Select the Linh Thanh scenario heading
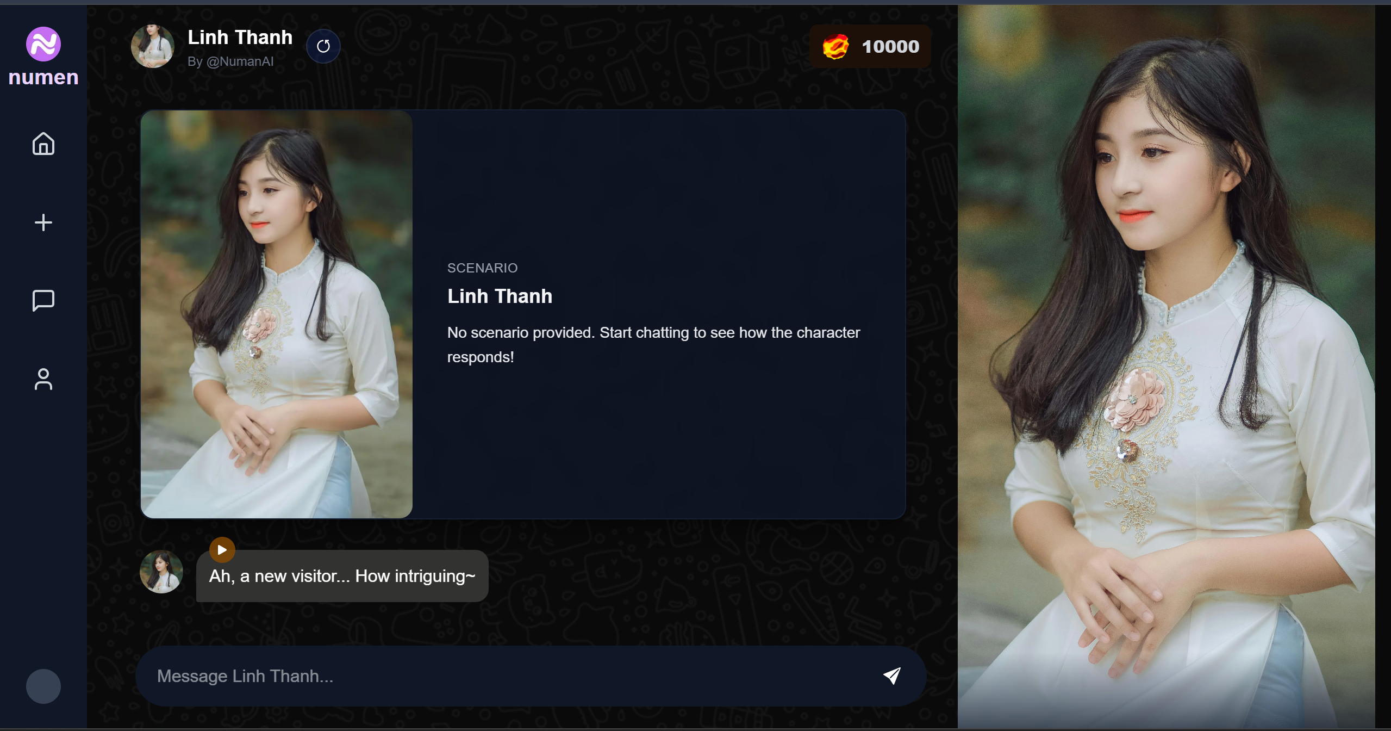Image resolution: width=1391 pixels, height=731 pixels. [x=499, y=296]
